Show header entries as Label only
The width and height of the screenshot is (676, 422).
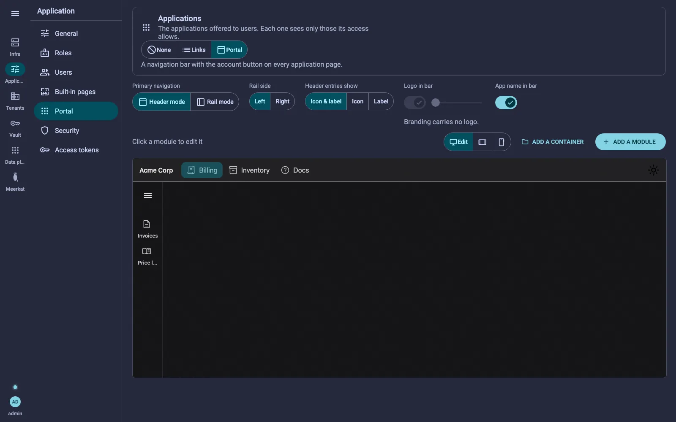click(x=381, y=101)
